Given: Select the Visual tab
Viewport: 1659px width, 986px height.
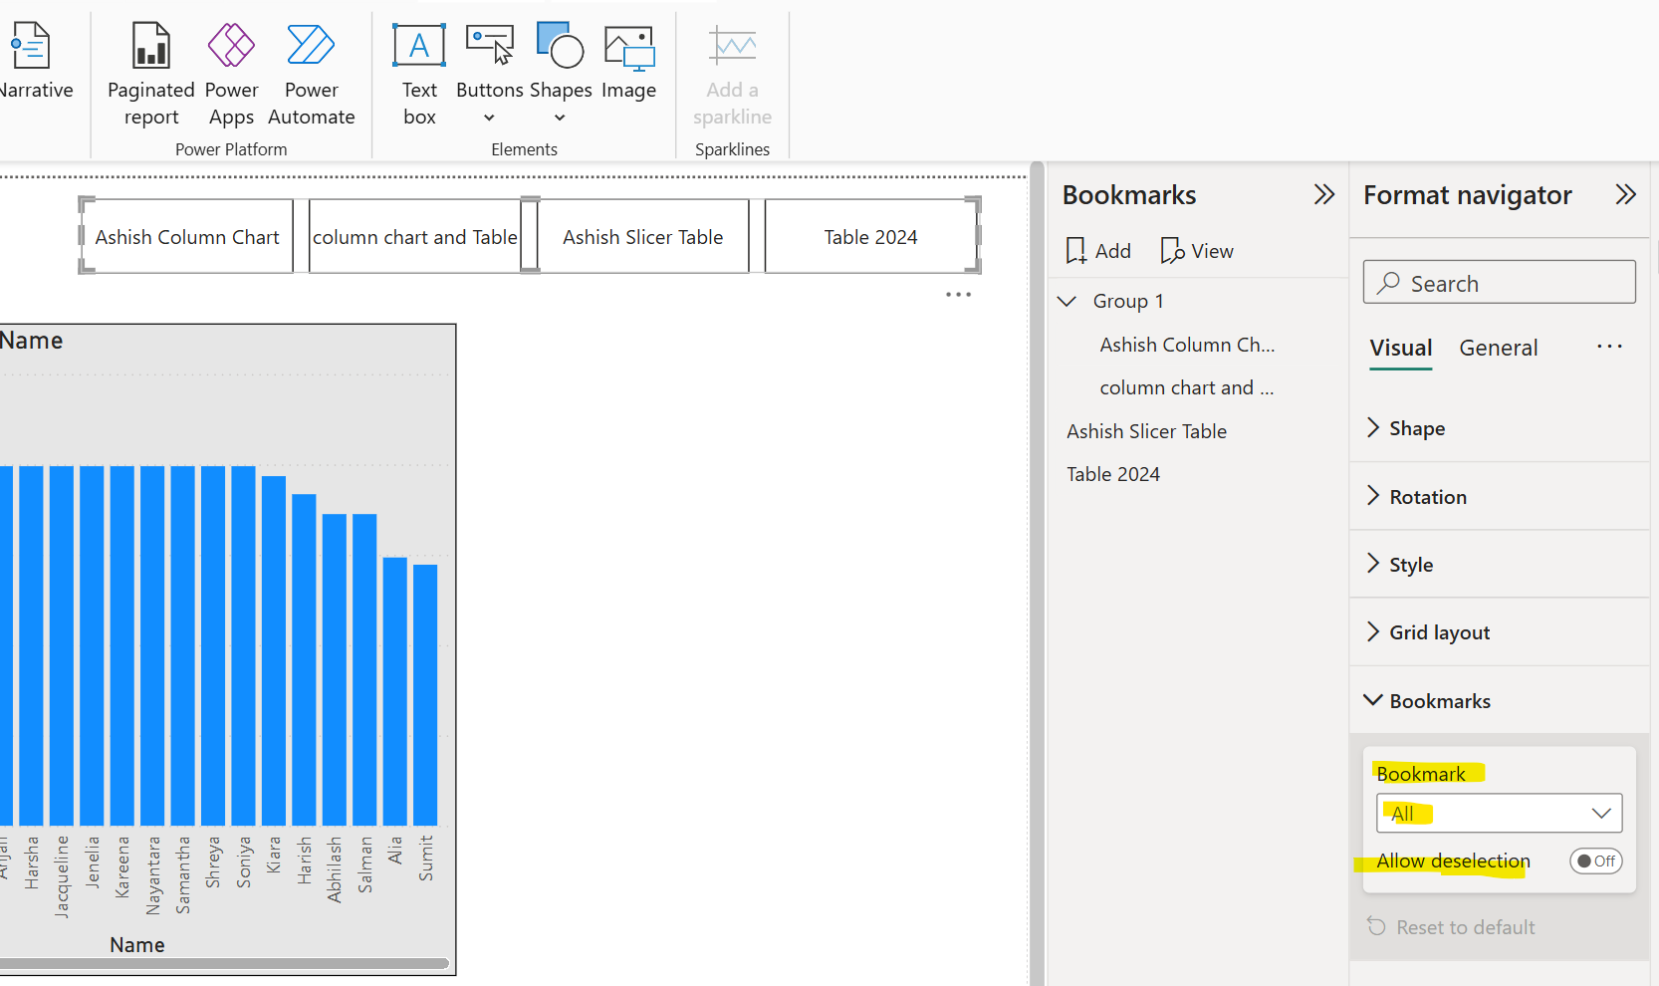Looking at the screenshot, I should [1400, 348].
